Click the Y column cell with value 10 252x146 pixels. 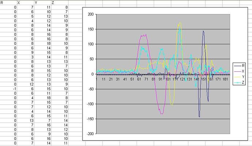(43, 12)
